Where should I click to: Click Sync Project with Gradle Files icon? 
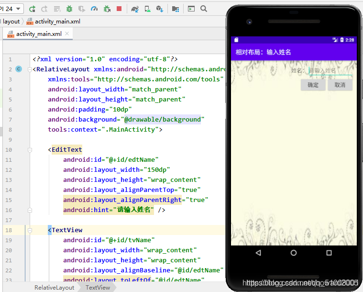[135, 9]
